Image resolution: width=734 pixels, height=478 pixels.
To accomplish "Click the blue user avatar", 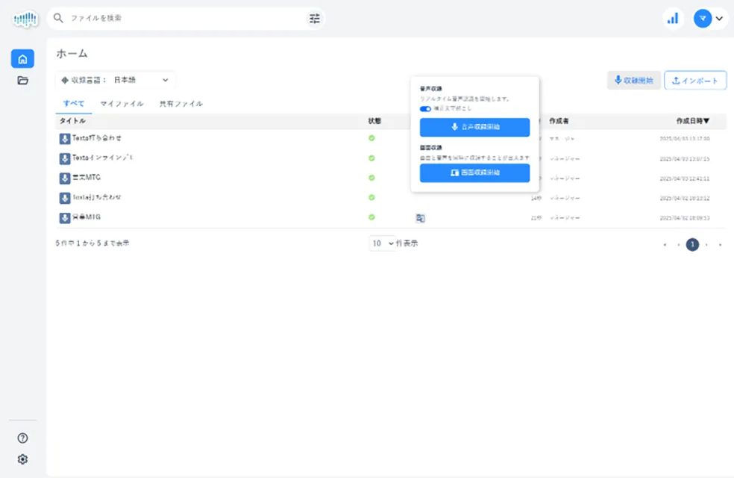I will click(702, 19).
